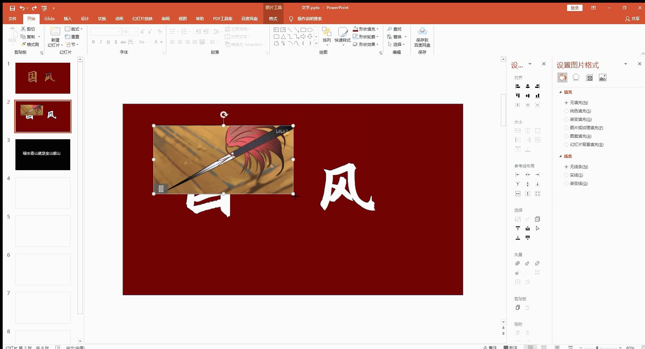Click the 新建幻灯片 button

coord(55,37)
